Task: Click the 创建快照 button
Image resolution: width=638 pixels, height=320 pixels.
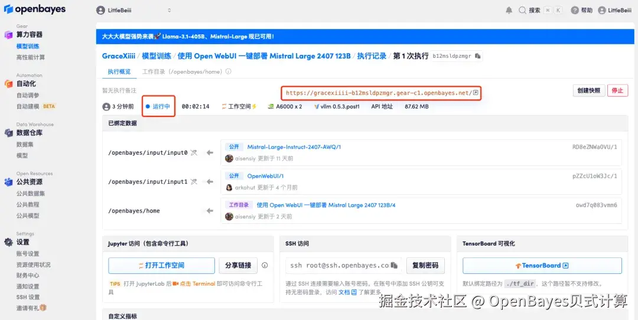Action: tap(589, 90)
